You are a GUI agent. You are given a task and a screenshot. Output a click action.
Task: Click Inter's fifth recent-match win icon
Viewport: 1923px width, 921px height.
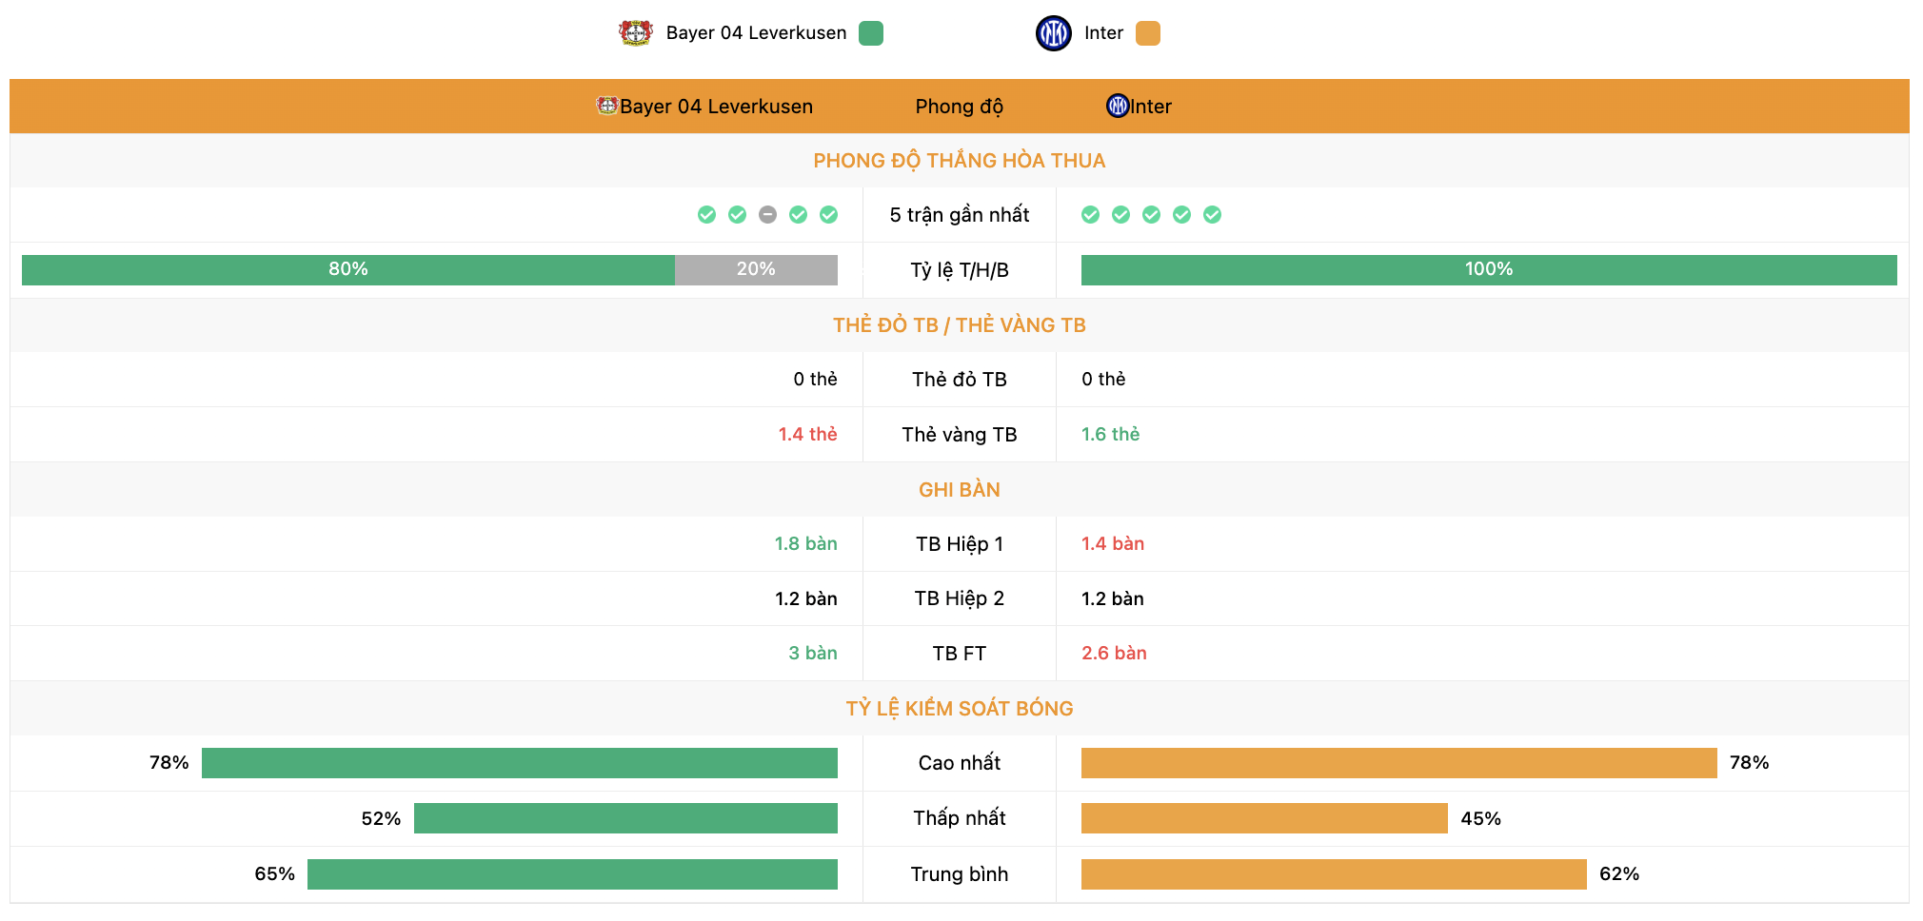[1212, 215]
